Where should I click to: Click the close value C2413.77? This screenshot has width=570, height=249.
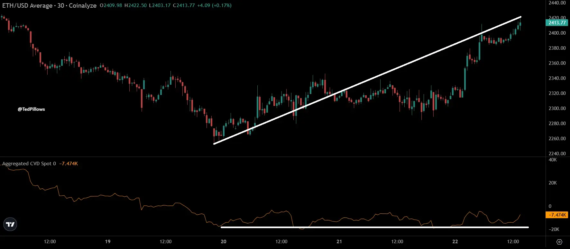coord(184,5)
